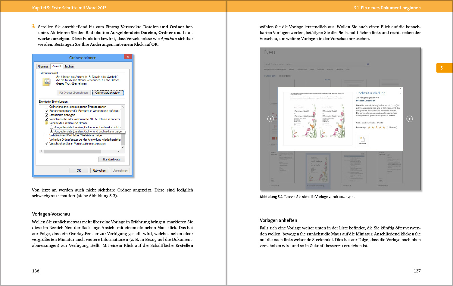Click the Leer suggested search term

[348, 70]
